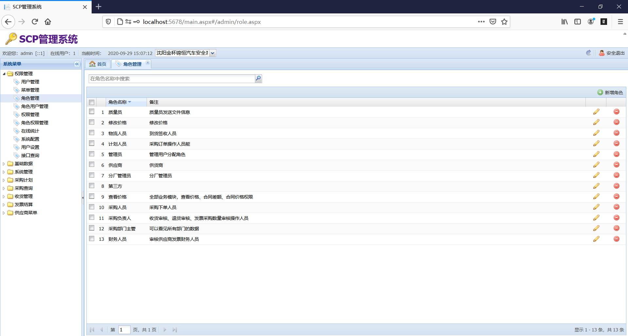Click the search magnifier icon
This screenshot has height=336, width=628.
click(259, 79)
